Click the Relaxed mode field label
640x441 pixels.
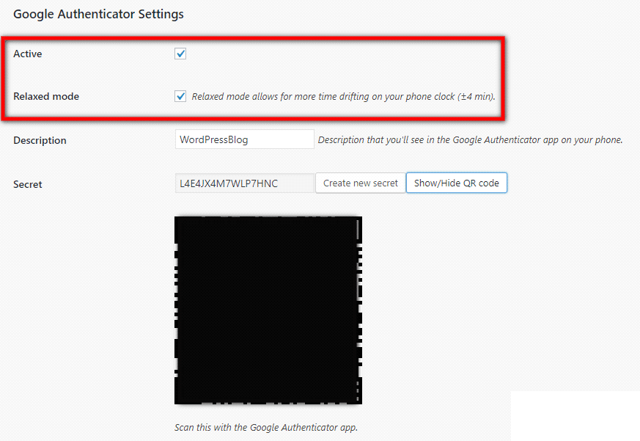click(46, 96)
